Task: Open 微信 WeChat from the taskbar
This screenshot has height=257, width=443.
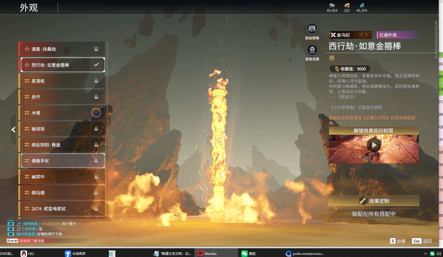Action: (x=248, y=253)
